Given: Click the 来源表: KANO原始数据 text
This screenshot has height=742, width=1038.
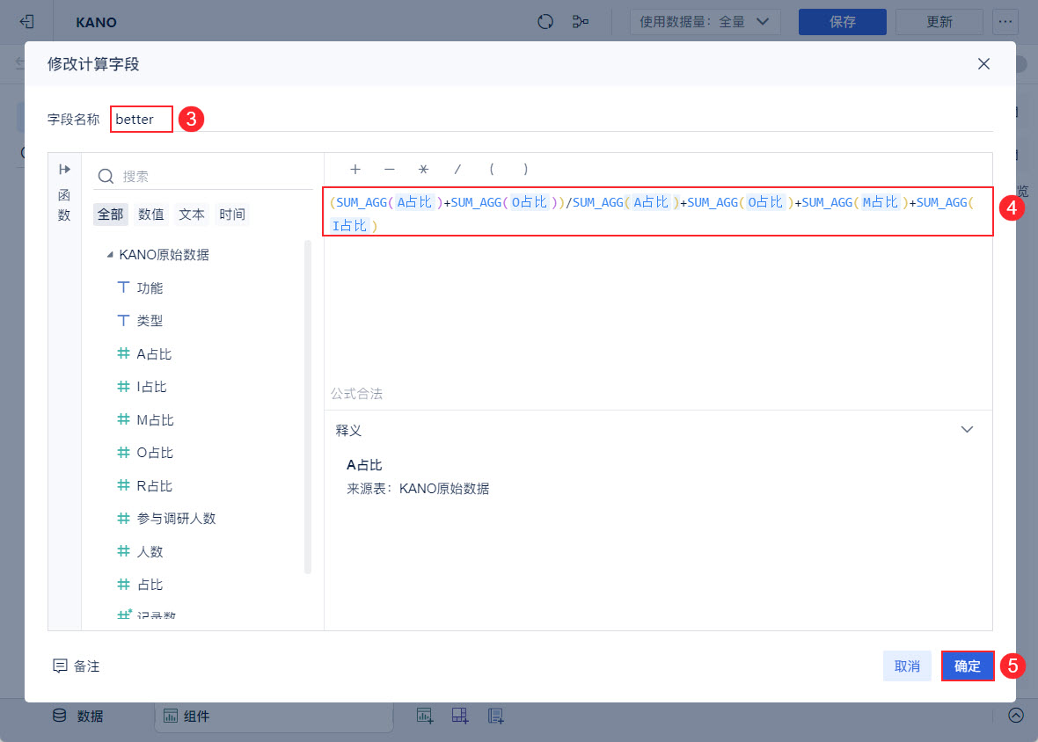Looking at the screenshot, I should click(418, 489).
